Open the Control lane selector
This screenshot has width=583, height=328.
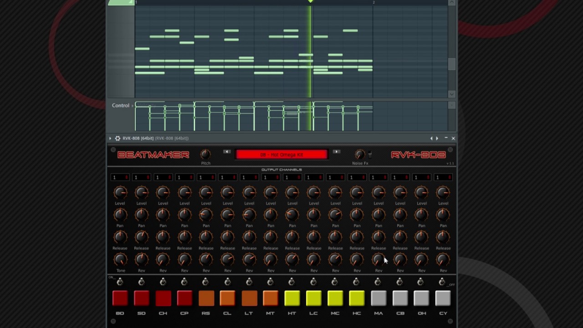tap(122, 105)
